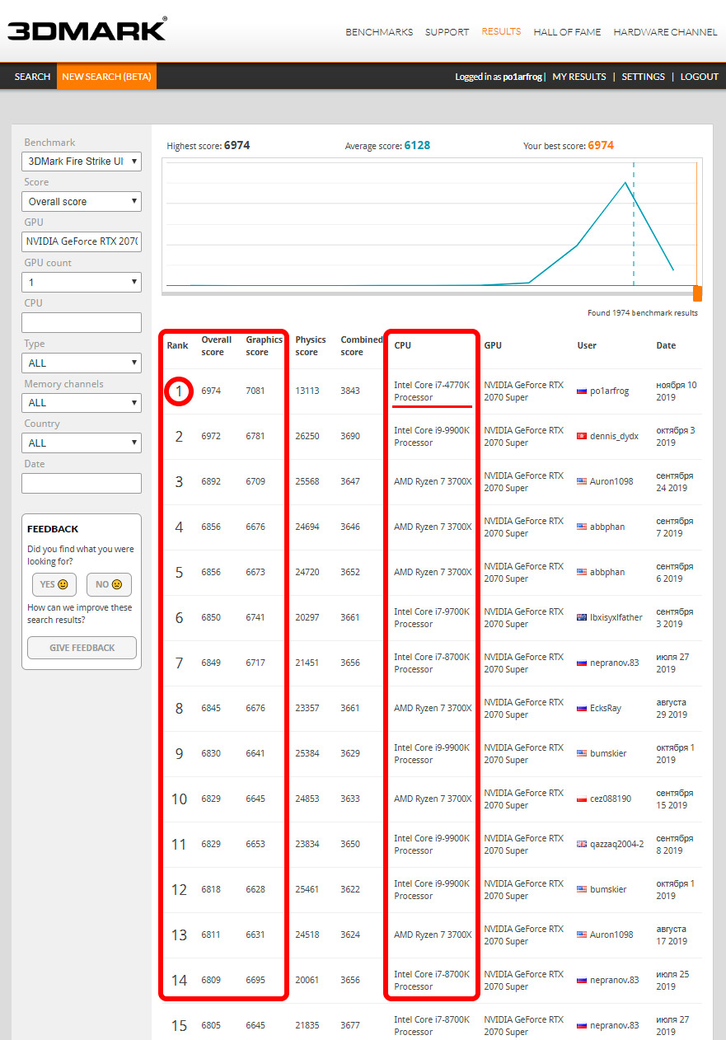726x1040 pixels.
Task: Open the Memory channels dropdown
Action: point(82,403)
